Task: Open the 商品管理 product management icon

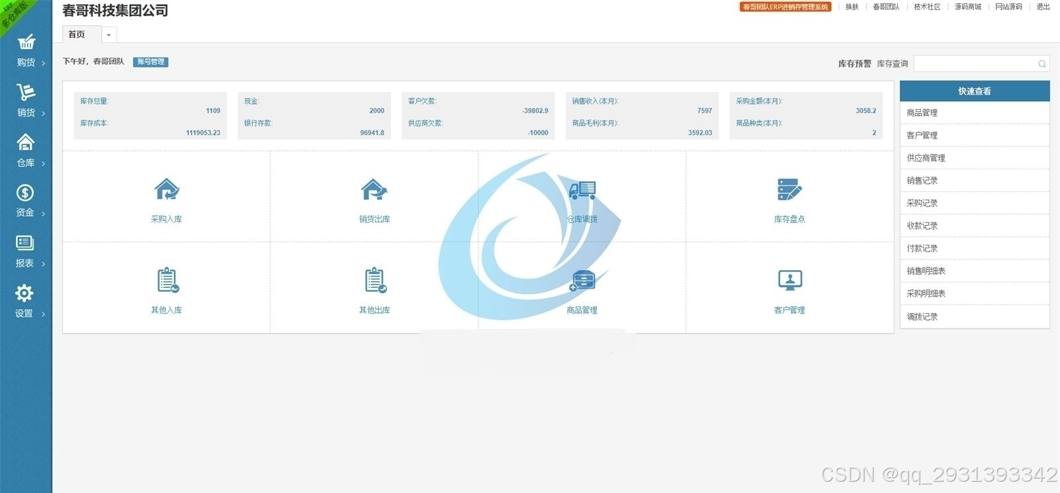Action: click(582, 281)
